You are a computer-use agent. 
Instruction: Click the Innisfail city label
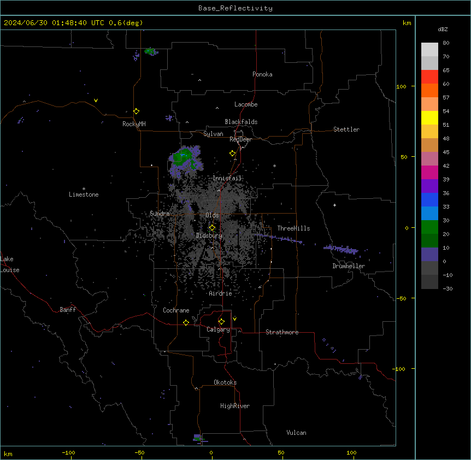pyautogui.click(x=227, y=178)
